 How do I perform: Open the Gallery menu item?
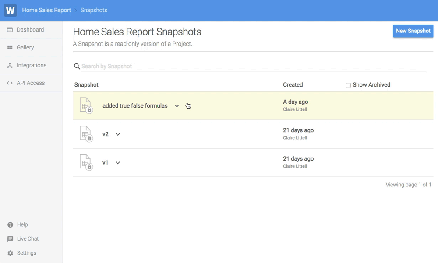pyautogui.click(x=25, y=48)
